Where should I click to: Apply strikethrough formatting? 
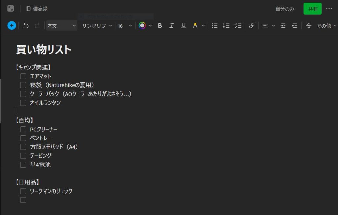(309, 26)
